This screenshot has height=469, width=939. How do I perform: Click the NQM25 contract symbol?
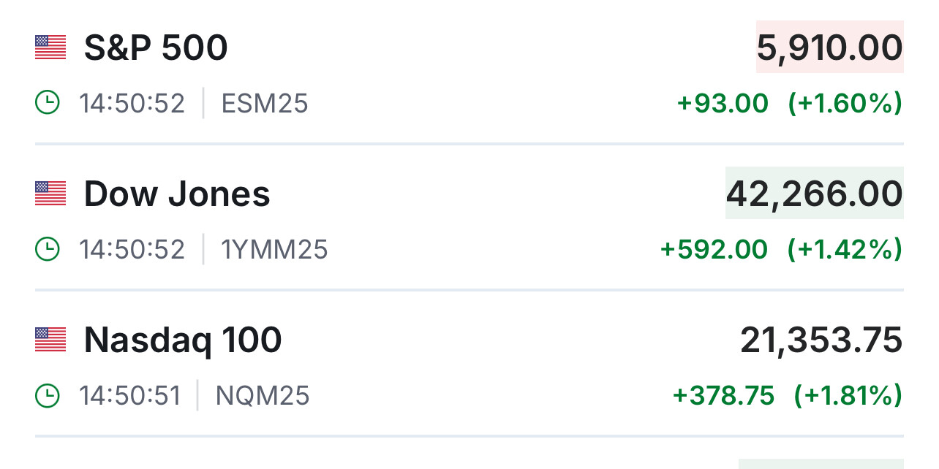coord(263,395)
